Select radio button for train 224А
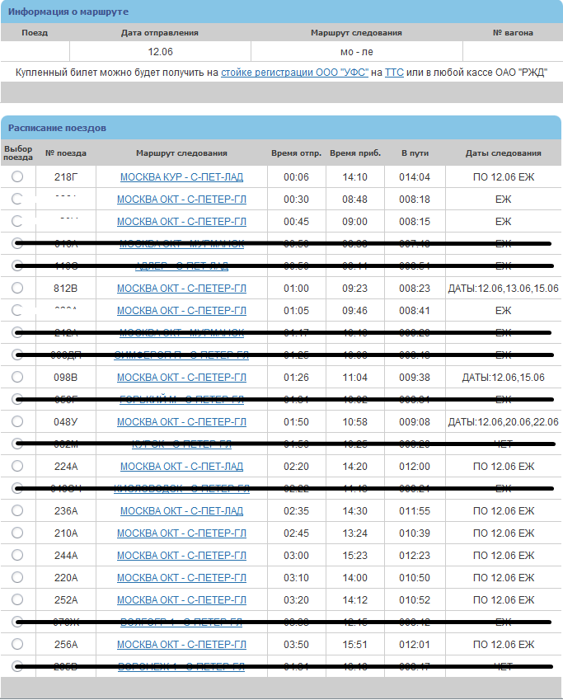 click(17, 466)
